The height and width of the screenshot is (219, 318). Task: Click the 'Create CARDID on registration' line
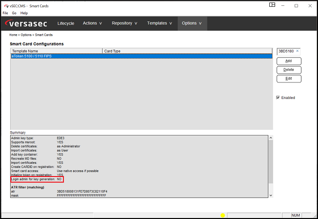pyautogui.click(x=37, y=167)
